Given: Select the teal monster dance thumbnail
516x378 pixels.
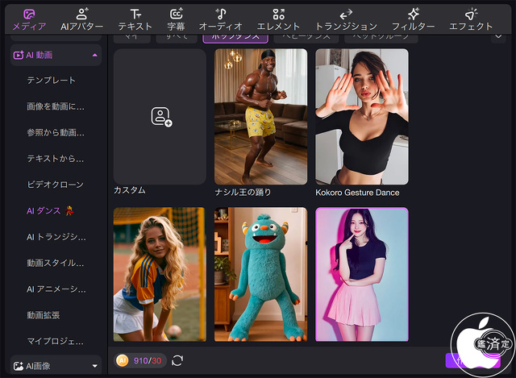Looking at the screenshot, I should (x=260, y=274).
